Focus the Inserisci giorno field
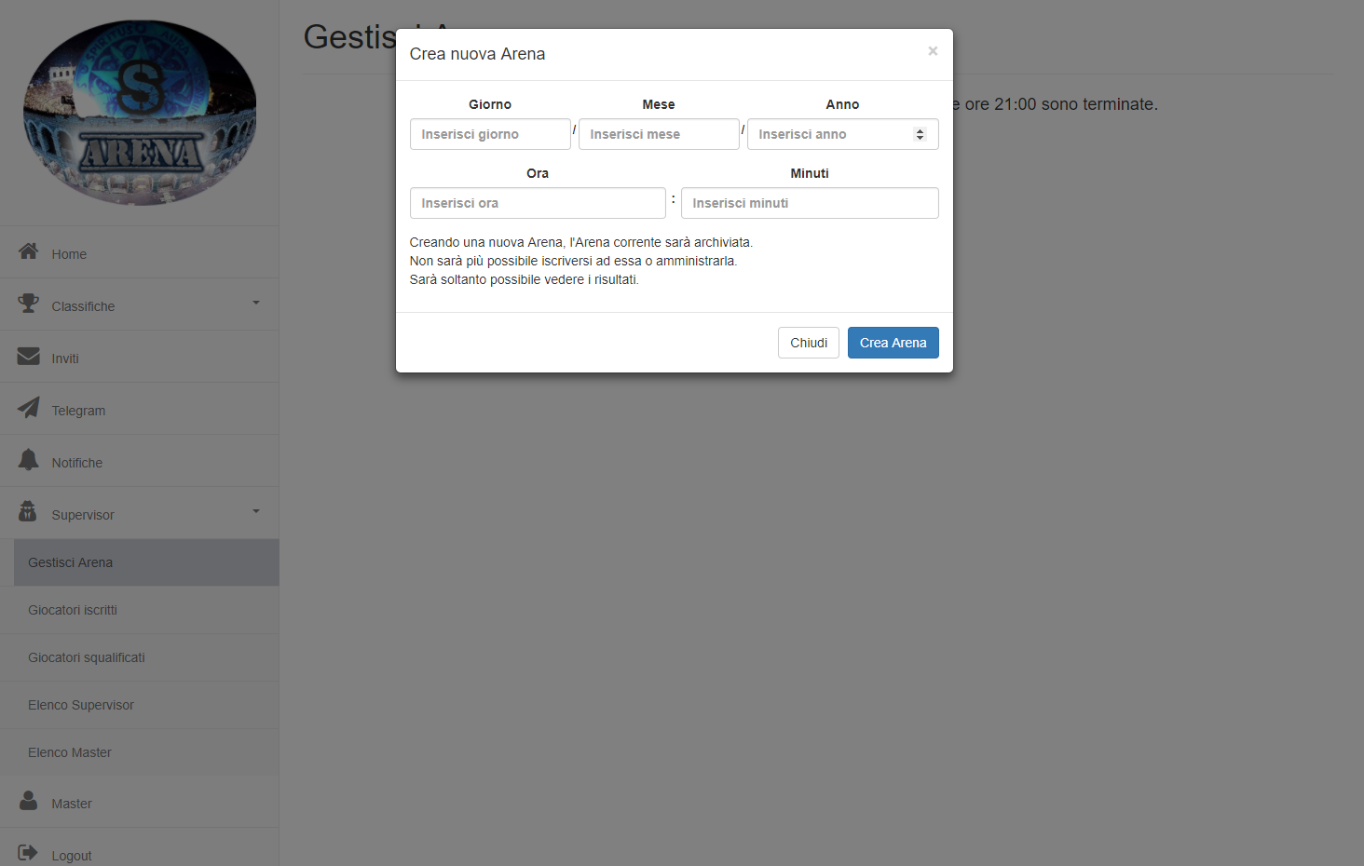The width and height of the screenshot is (1364, 866). tap(490, 134)
